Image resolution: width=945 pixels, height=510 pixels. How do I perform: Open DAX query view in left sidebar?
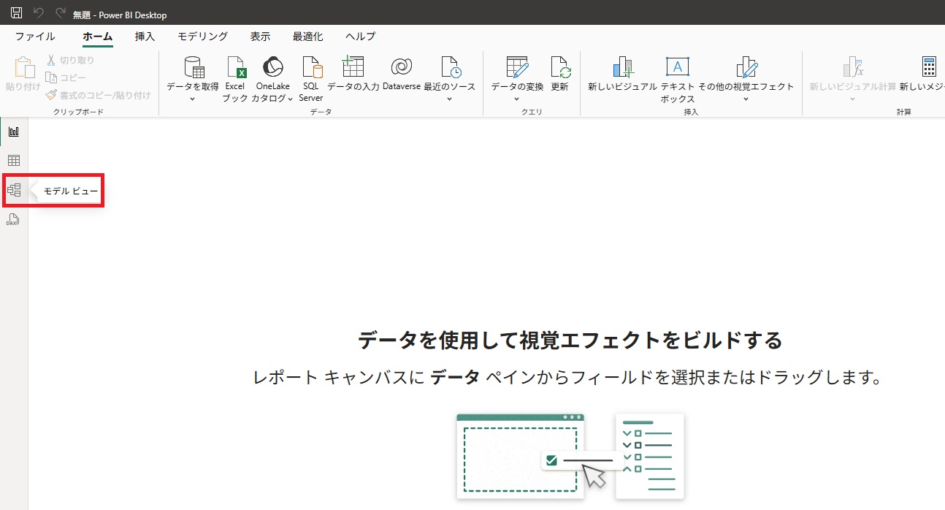pos(13,220)
